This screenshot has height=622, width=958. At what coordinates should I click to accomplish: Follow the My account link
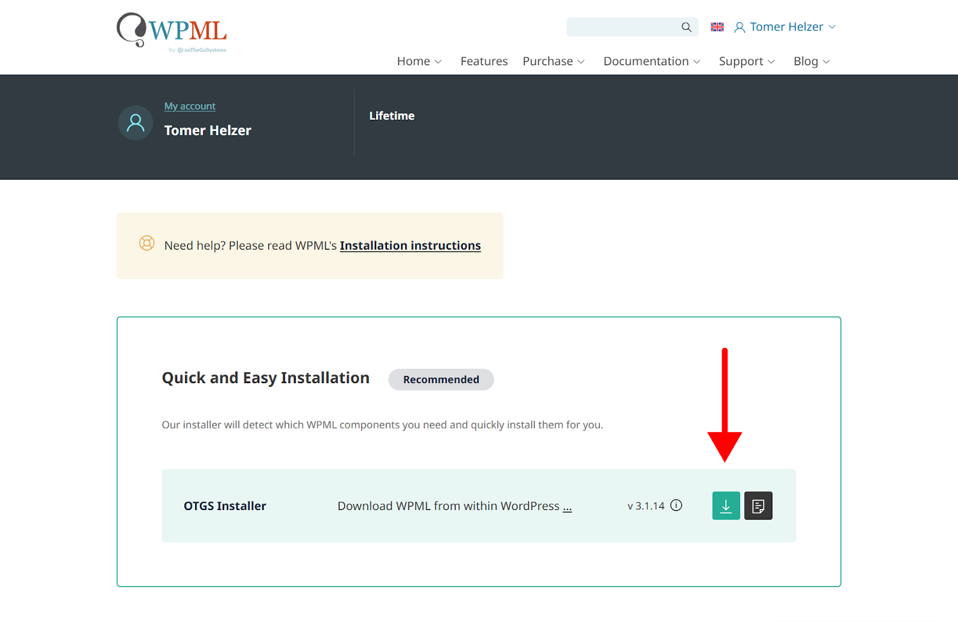[190, 106]
